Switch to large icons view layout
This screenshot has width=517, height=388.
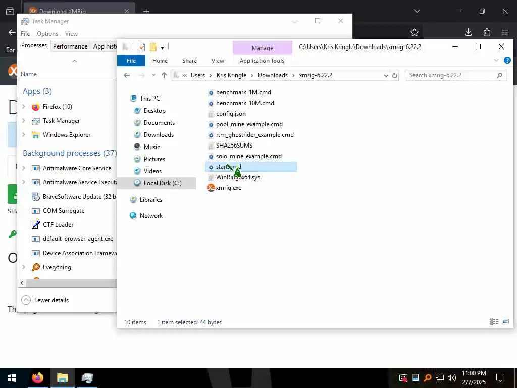point(505,322)
